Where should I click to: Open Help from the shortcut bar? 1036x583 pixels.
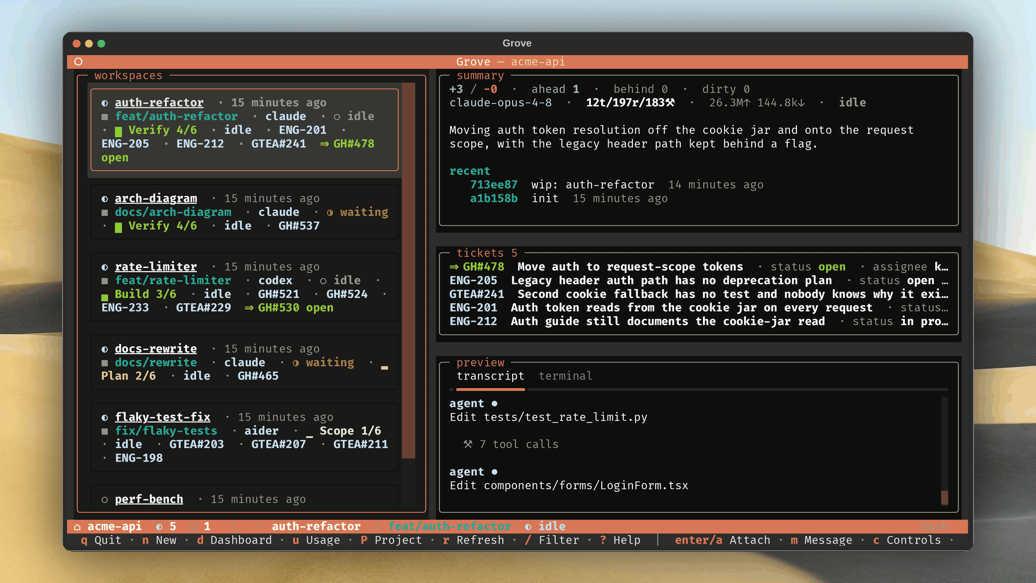[620, 540]
